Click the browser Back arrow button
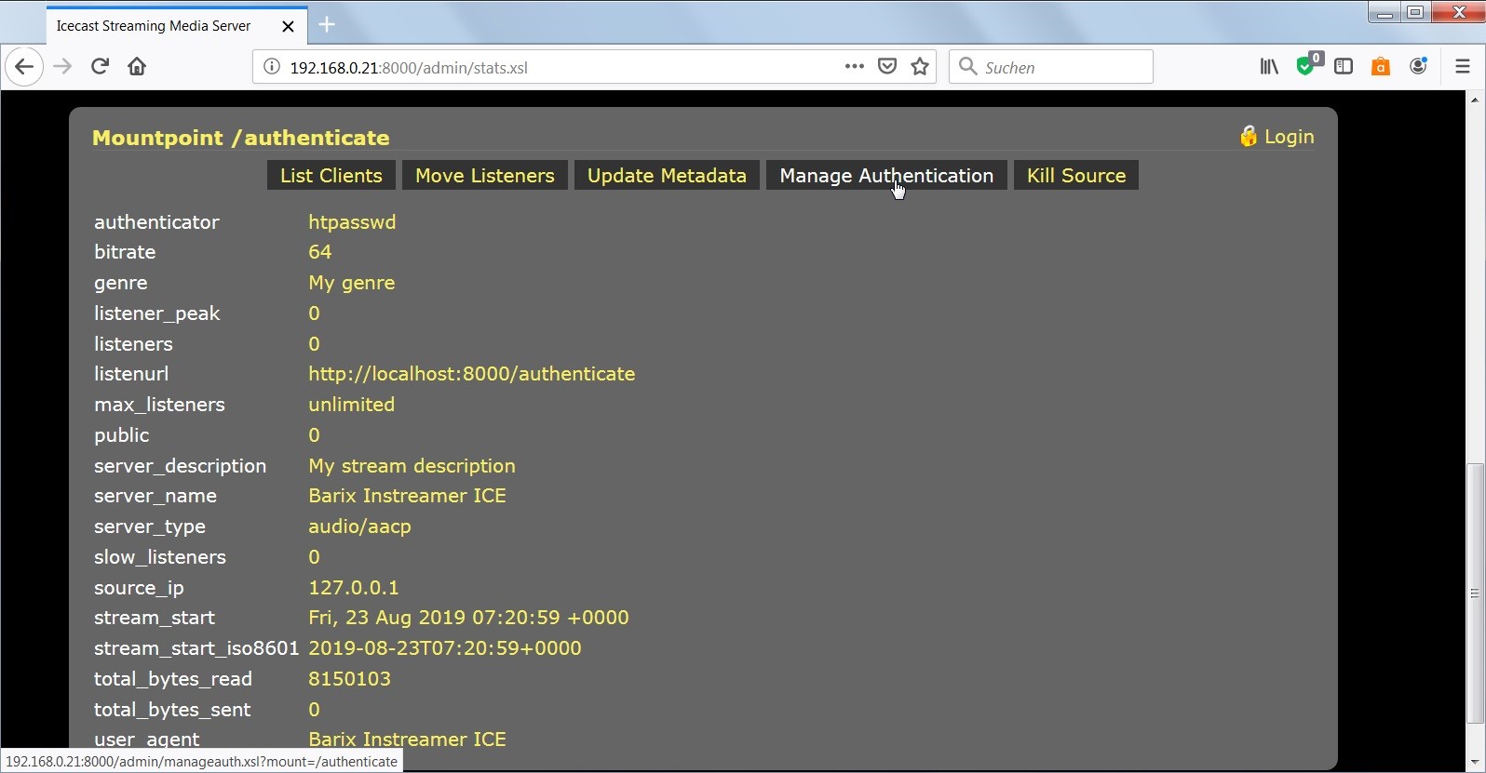The width and height of the screenshot is (1486, 773). point(24,67)
